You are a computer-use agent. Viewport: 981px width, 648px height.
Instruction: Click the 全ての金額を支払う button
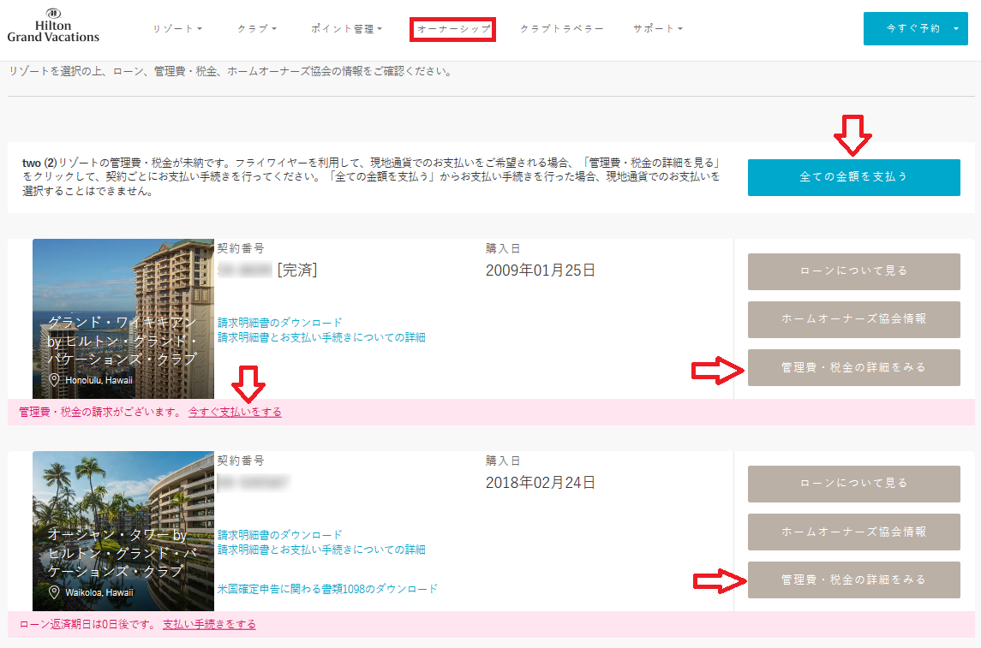coord(854,177)
